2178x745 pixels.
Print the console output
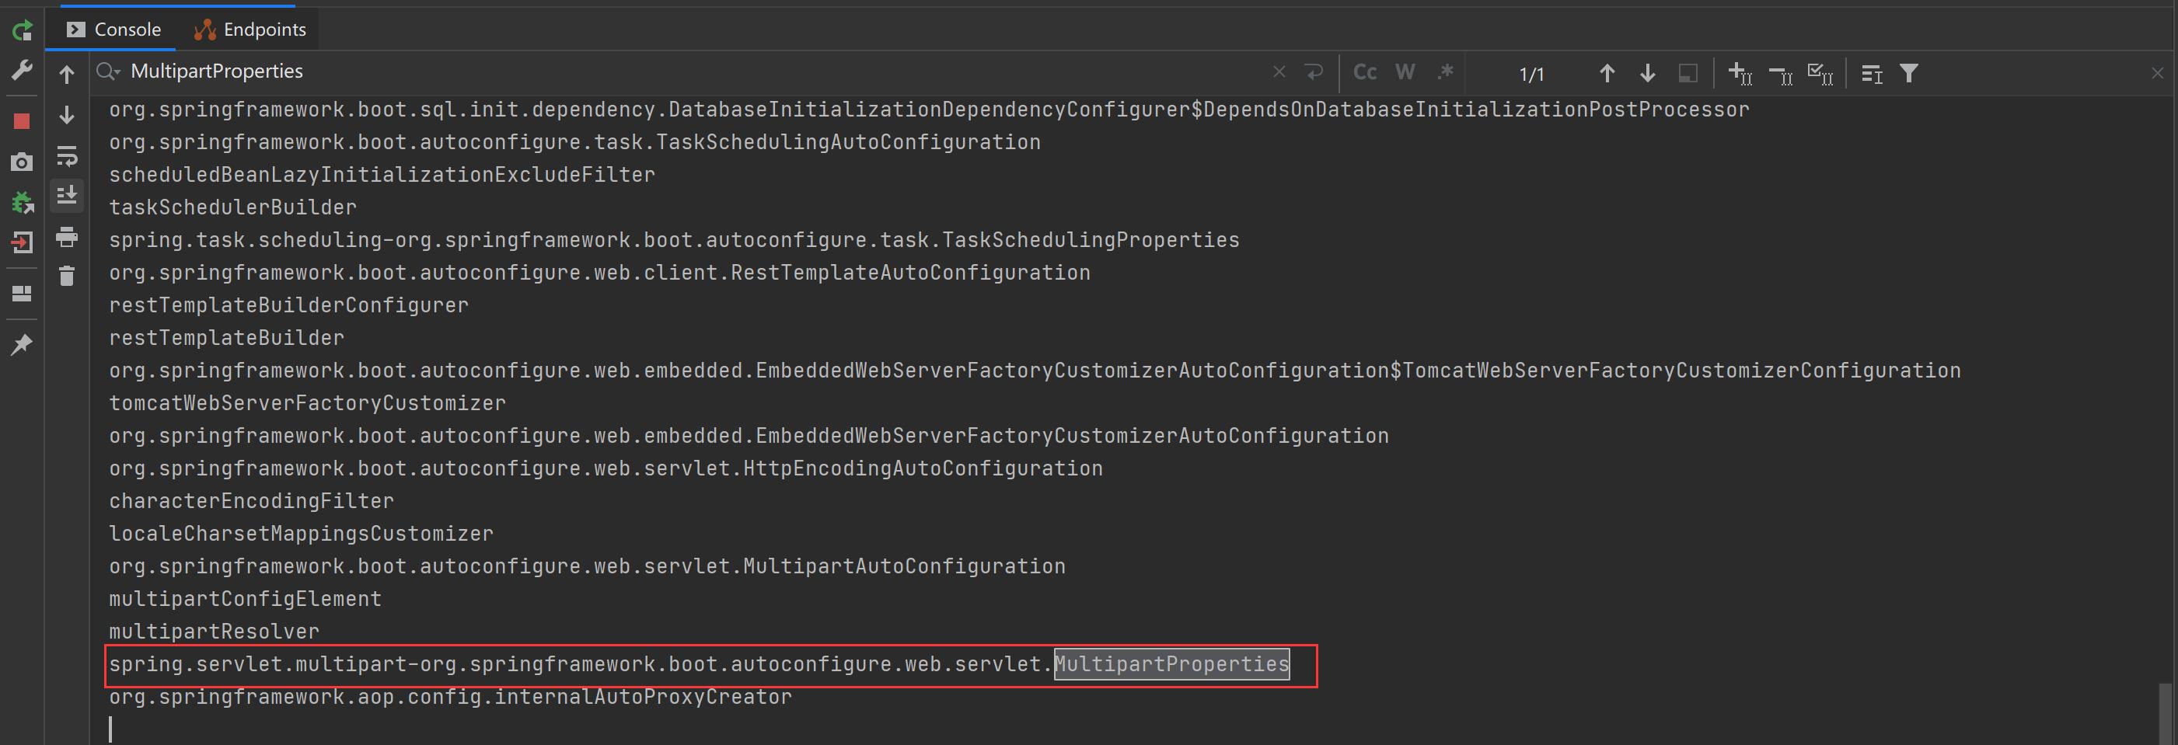coord(67,236)
